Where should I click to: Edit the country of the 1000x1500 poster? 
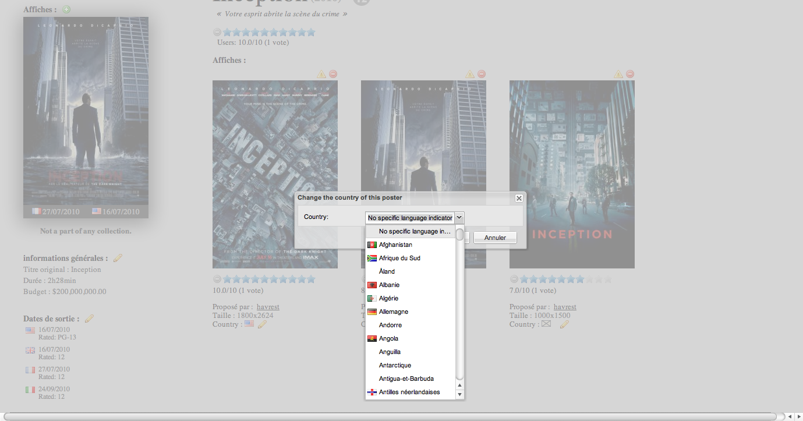pyautogui.click(x=564, y=324)
